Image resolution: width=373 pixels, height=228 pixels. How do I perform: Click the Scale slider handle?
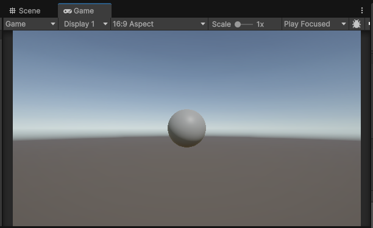238,24
